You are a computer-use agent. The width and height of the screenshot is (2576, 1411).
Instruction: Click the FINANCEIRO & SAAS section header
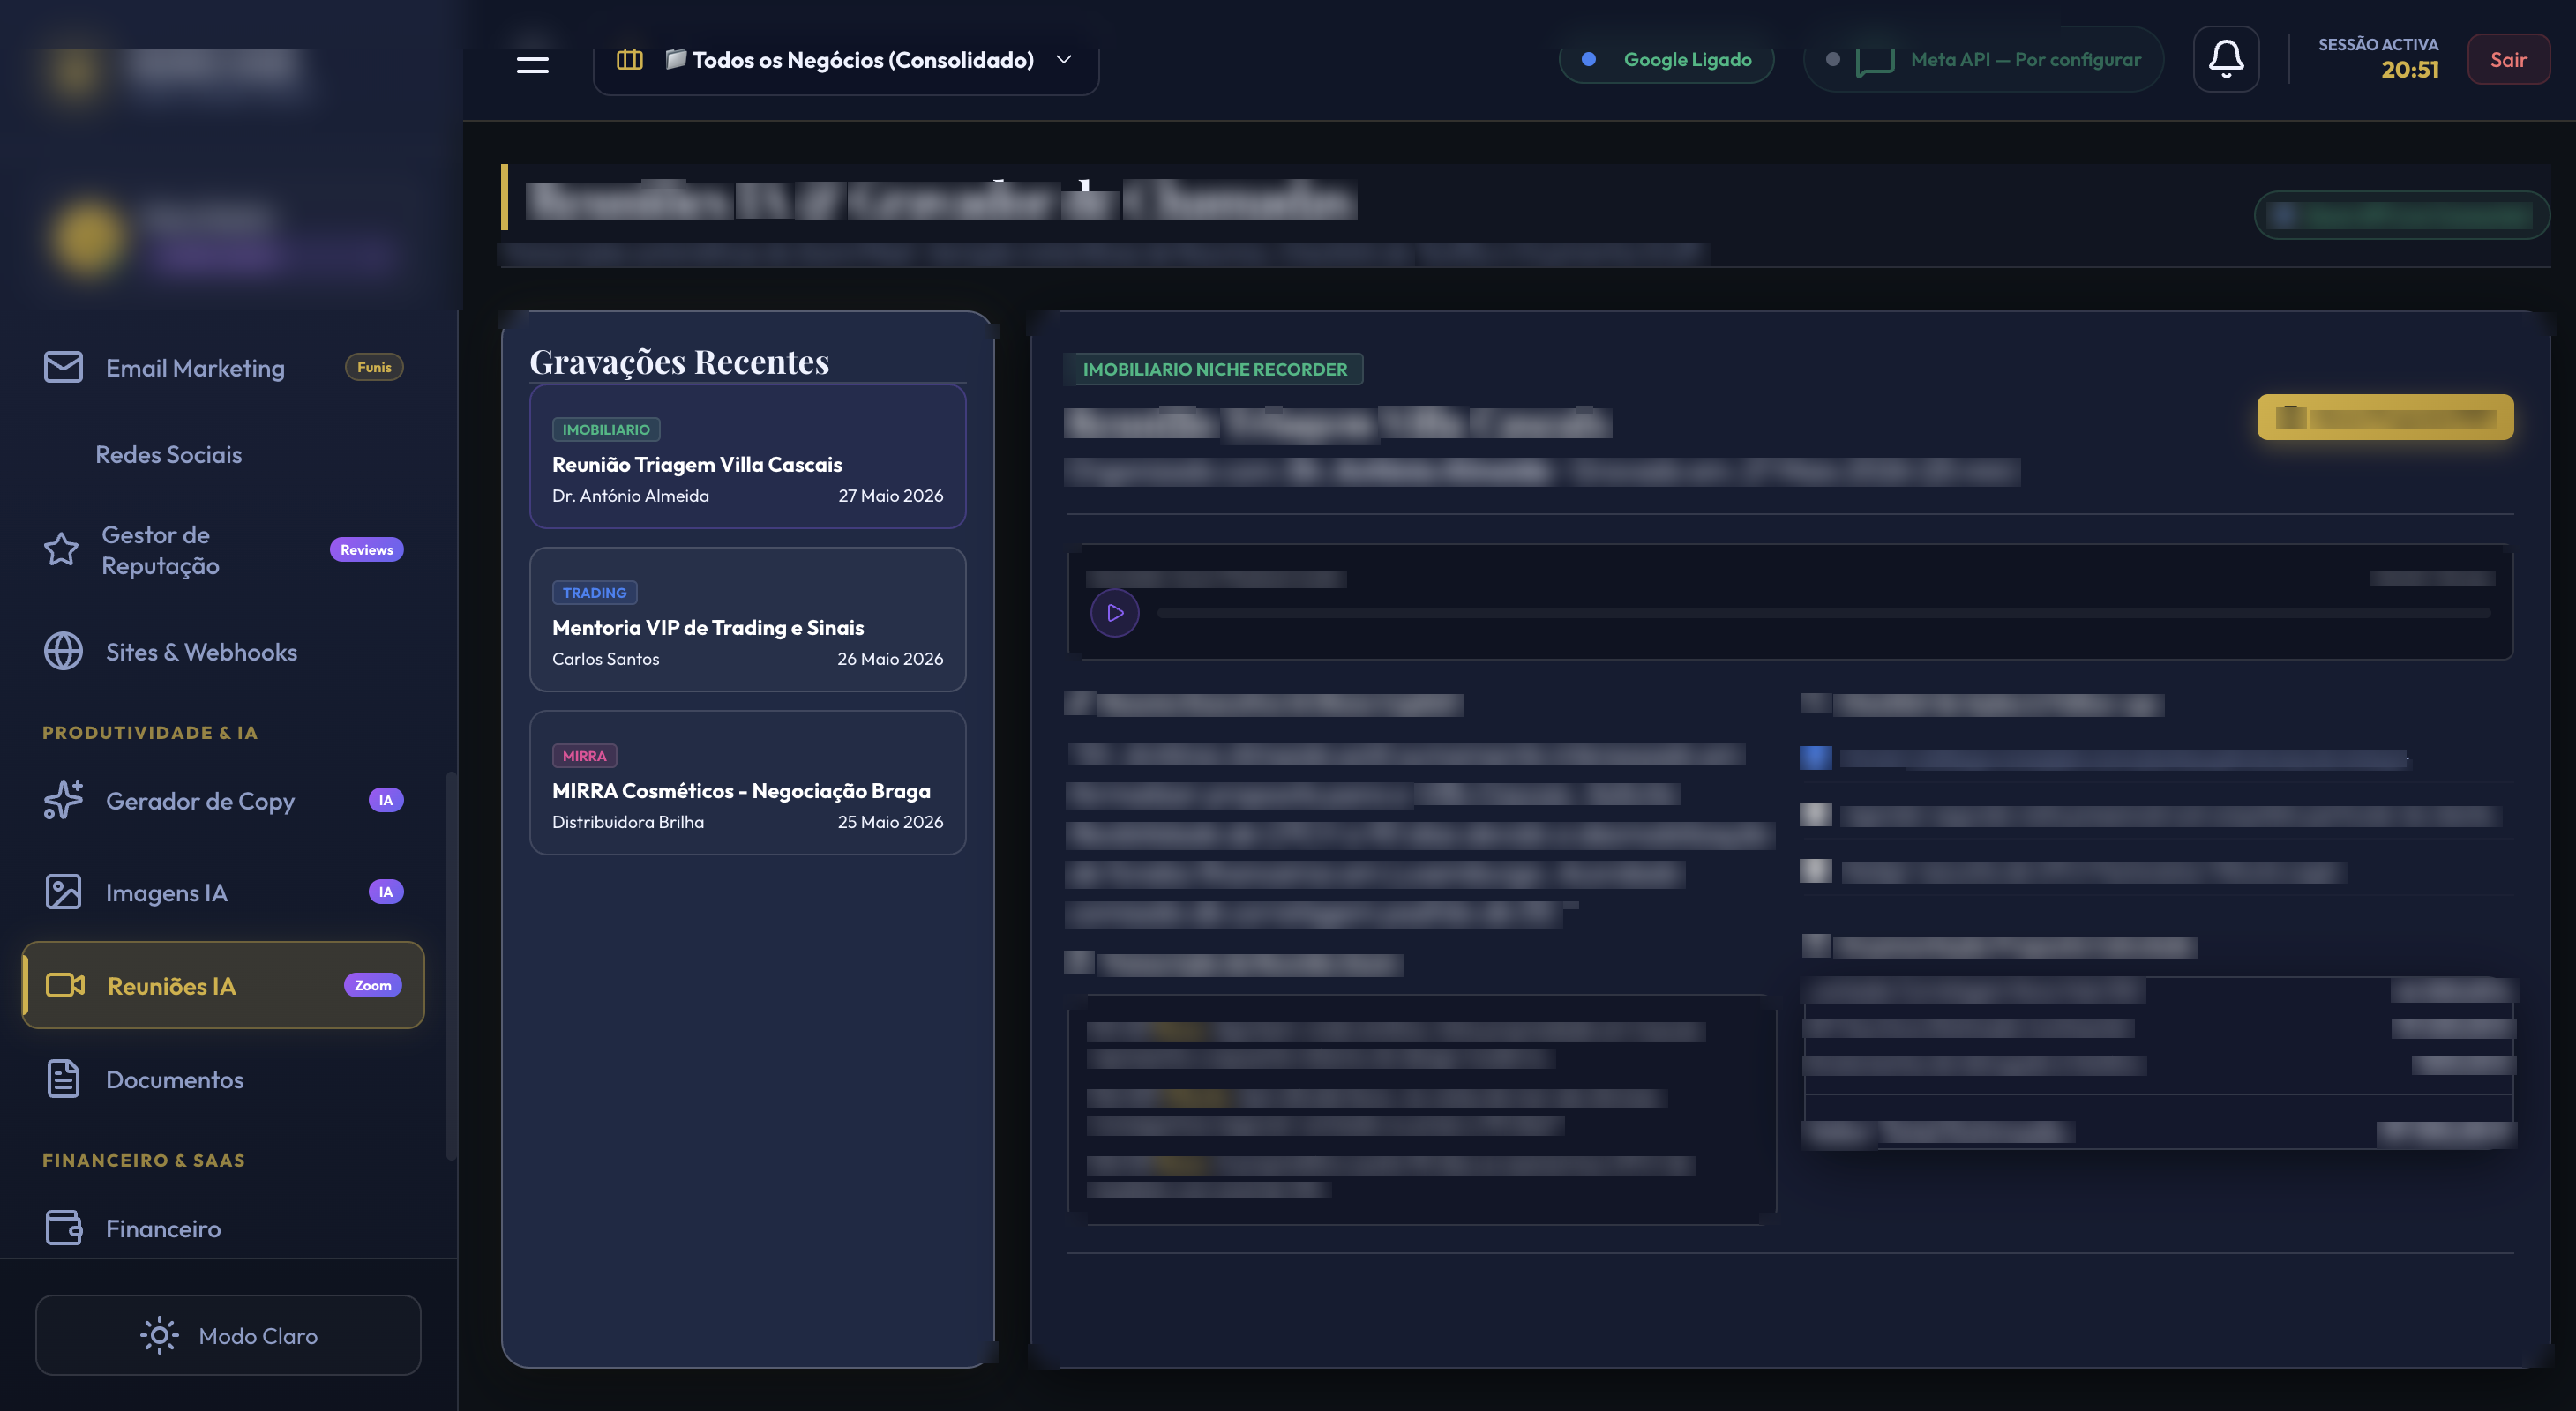[143, 1161]
